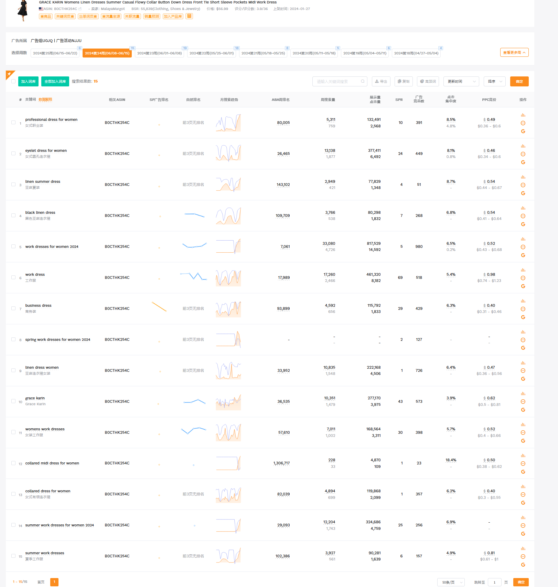Screen dimensions: 558x587
Task: Click the magnifier icon in keyword search box
Action: click(x=363, y=82)
